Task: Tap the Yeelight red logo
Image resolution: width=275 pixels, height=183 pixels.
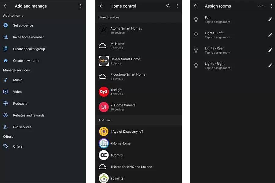Action: click(104, 92)
